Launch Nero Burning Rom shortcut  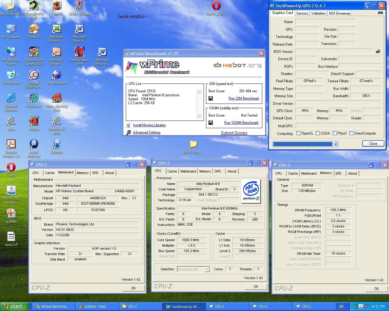click(57, 103)
